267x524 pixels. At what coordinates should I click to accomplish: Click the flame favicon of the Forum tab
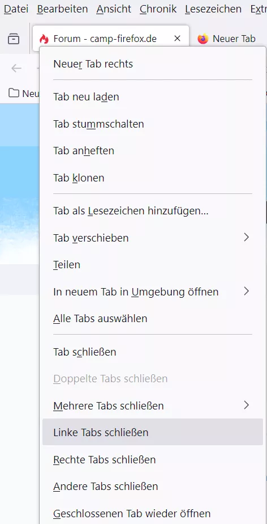[44, 39]
